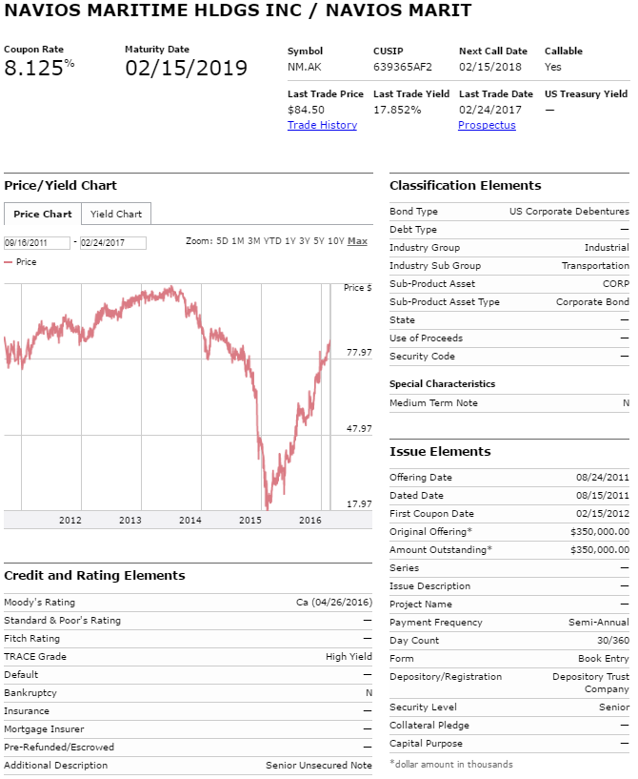Screen dimensions: 638x779
Task: Click the First Coupon Date value 02/15/2012
Action: click(602, 514)
